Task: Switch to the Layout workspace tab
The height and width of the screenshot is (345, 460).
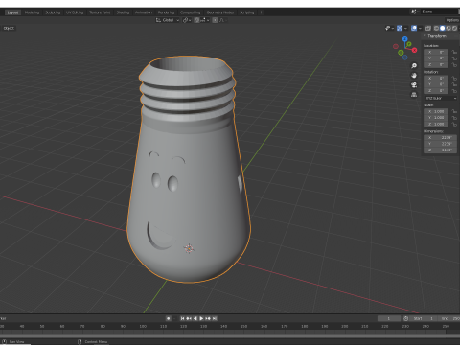Action: [x=12, y=12]
